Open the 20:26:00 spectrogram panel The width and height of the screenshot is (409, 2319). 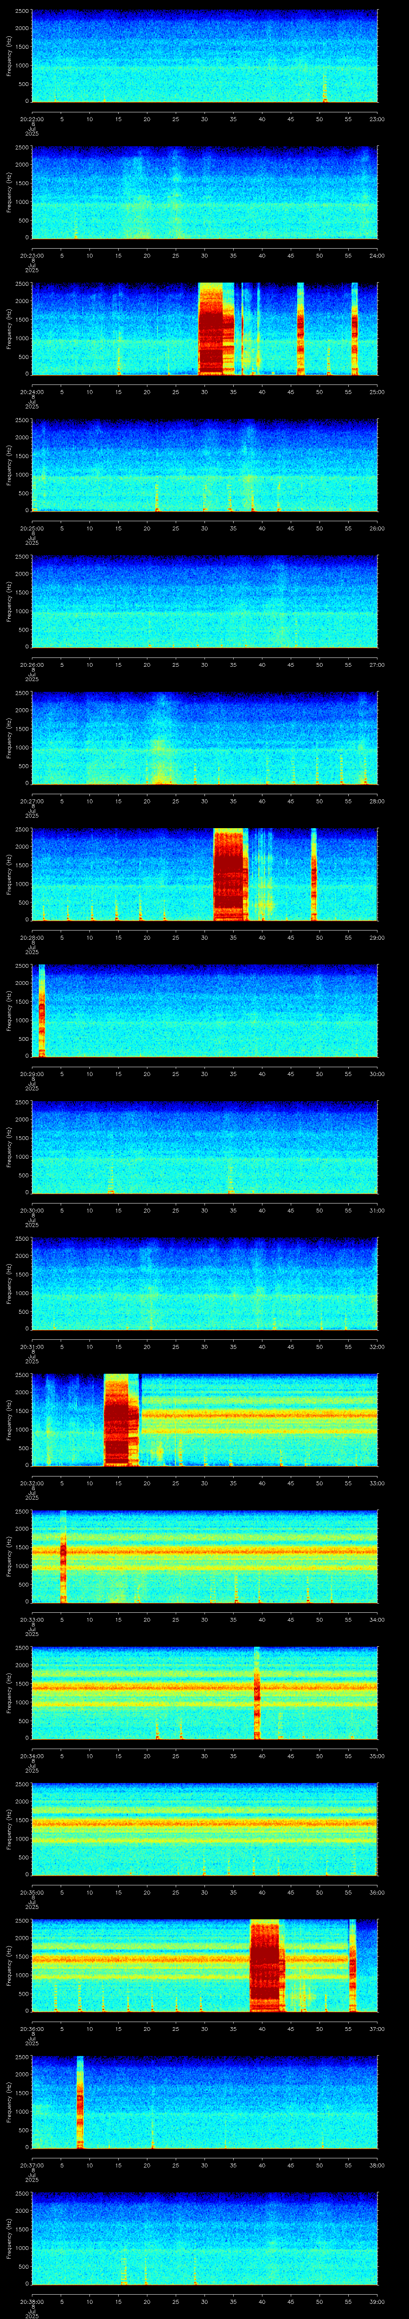[x=204, y=602]
